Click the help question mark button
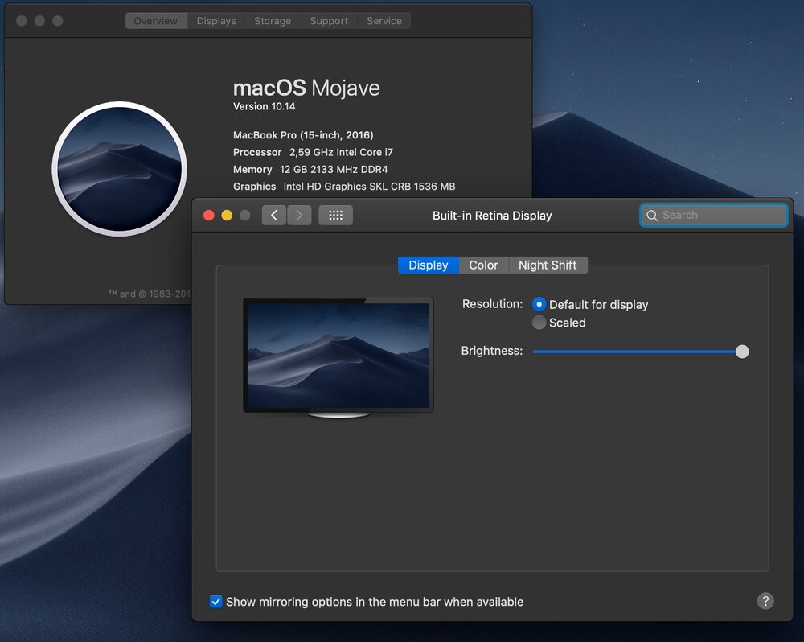804x642 pixels. pyautogui.click(x=765, y=601)
